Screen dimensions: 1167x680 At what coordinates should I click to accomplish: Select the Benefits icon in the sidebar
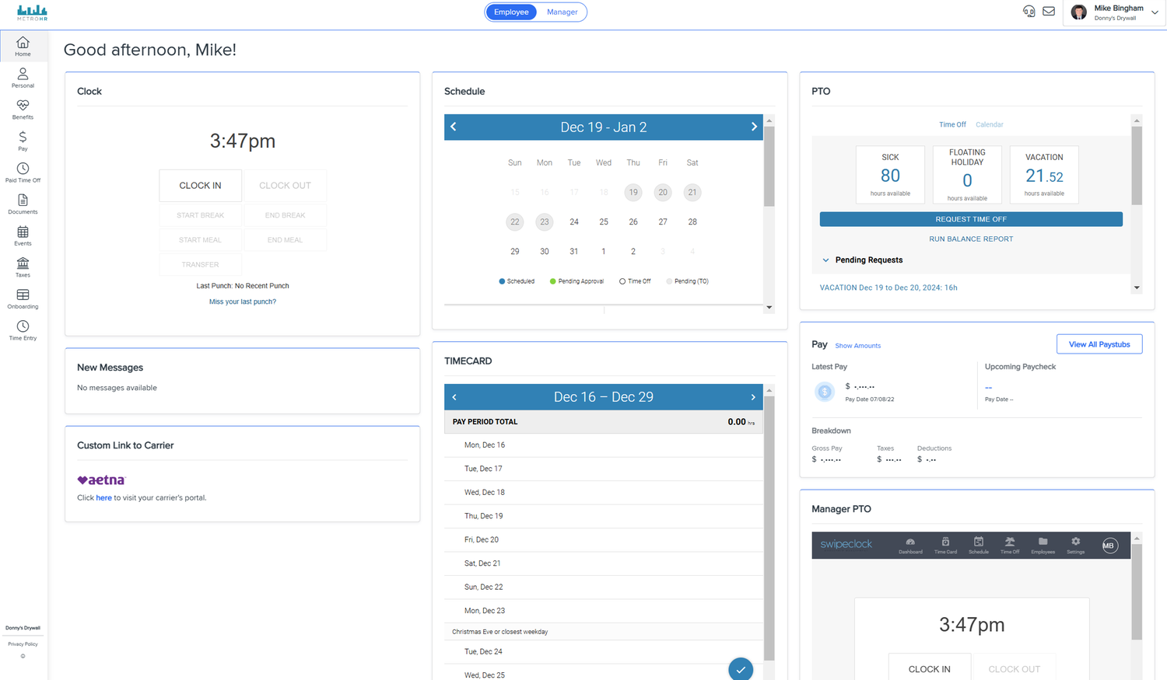pos(23,109)
